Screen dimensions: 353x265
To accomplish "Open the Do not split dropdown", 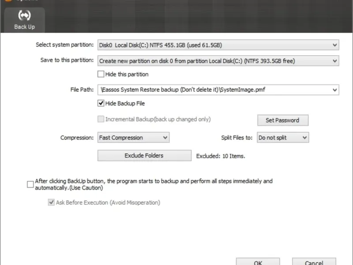I will point(283,137).
